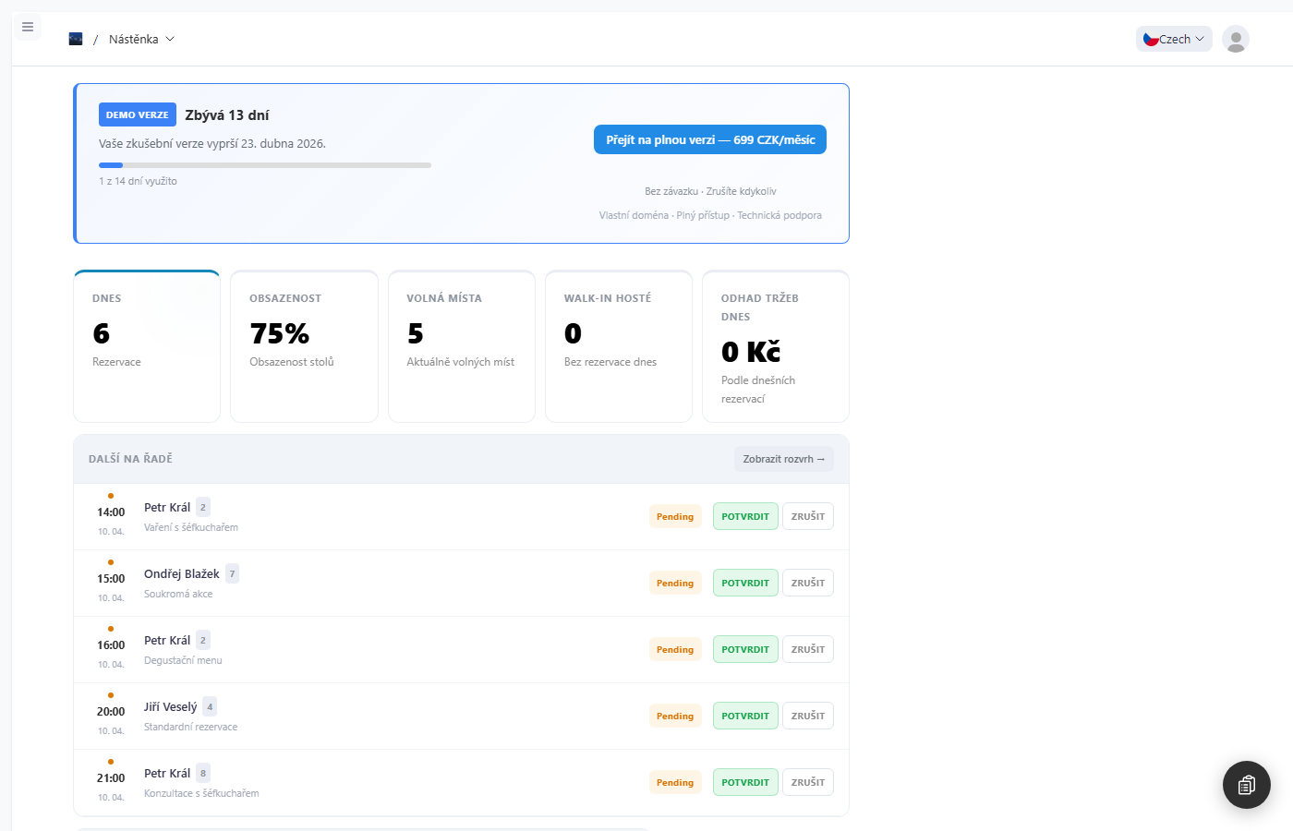Open the Czech language selector
Viewport: 1293px width, 831px height.
click(1174, 39)
